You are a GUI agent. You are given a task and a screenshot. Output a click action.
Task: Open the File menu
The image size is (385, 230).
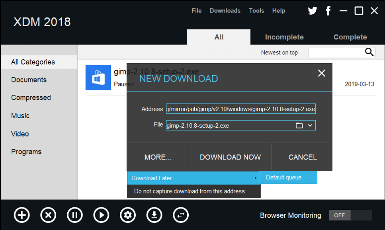tap(196, 11)
